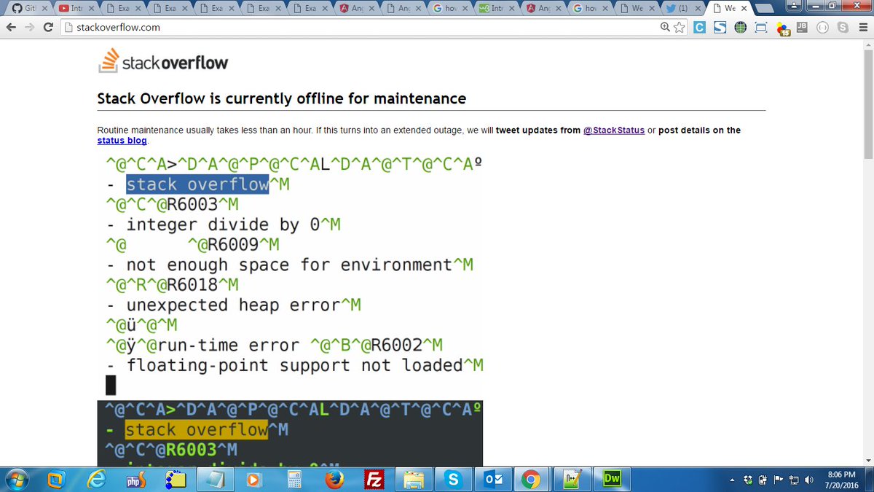Open Firefox from the taskbar
This screenshot has width=874, height=492.
tap(334, 480)
